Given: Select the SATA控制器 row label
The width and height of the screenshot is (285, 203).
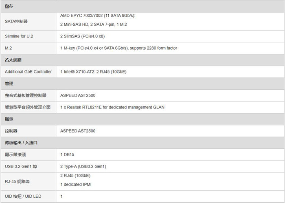Looking at the screenshot, I should (x=16, y=21).
